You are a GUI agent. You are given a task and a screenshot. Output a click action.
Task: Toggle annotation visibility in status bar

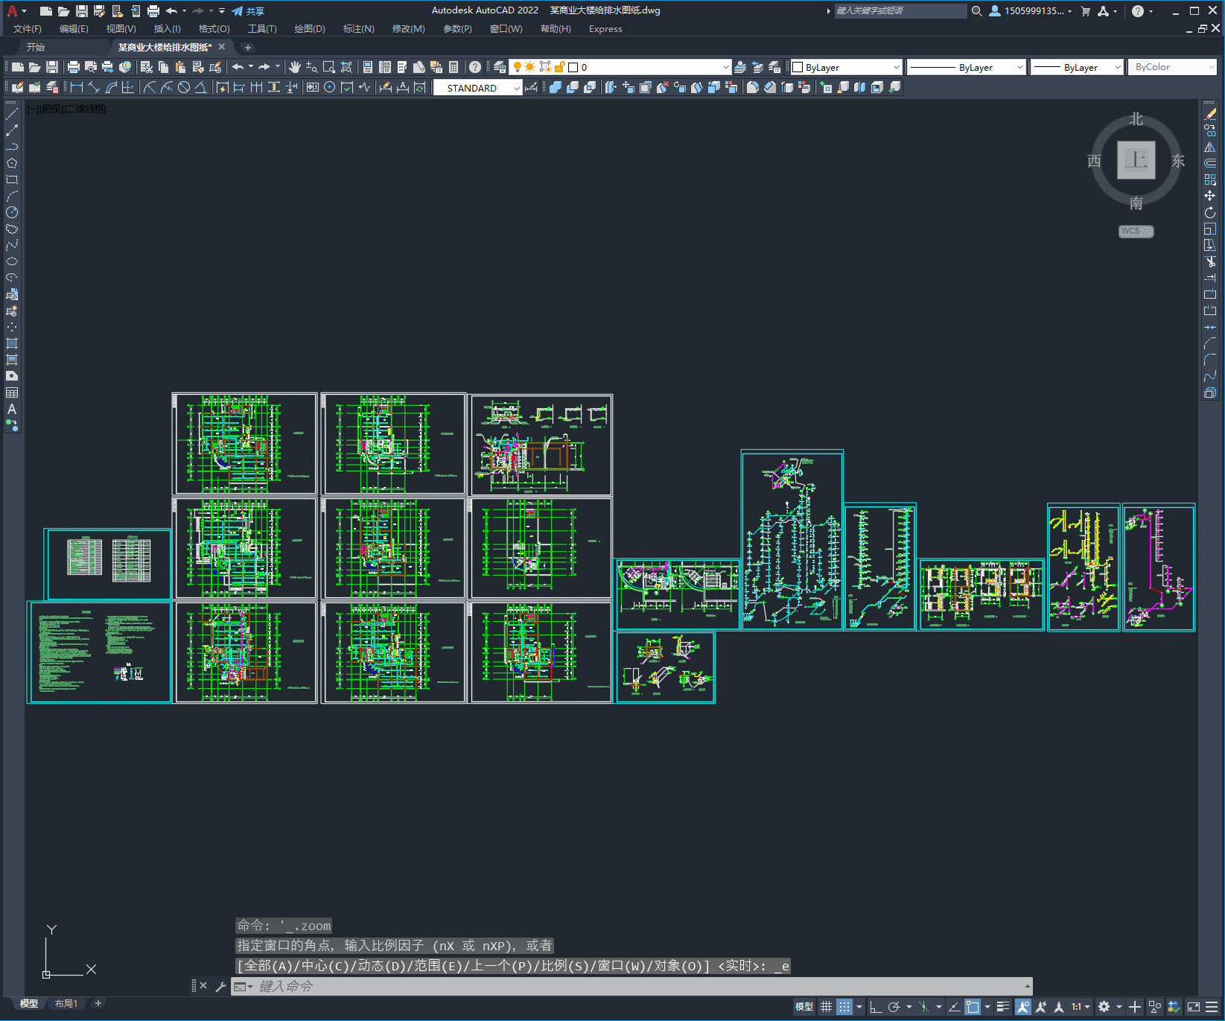(x=1023, y=1007)
